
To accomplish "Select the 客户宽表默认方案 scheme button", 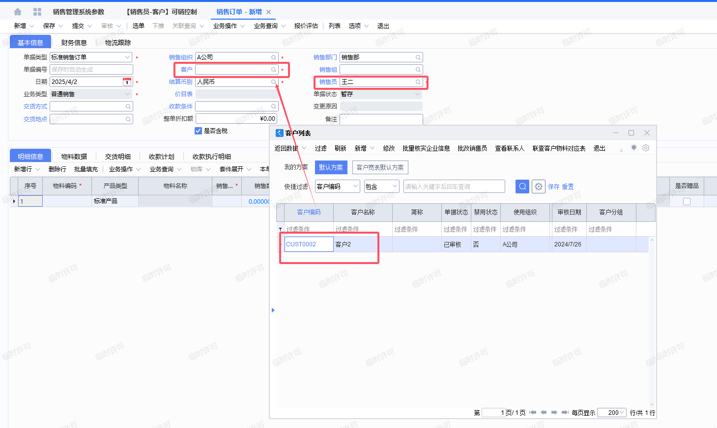I will coord(380,167).
